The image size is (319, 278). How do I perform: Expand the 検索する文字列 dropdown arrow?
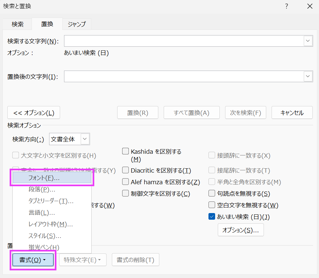click(x=308, y=41)
